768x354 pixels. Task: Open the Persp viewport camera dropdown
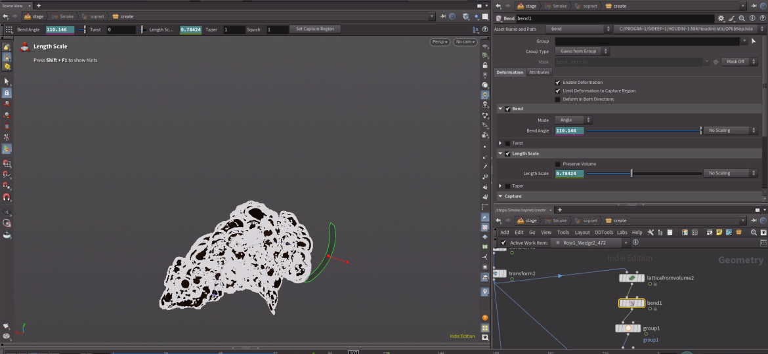[x=440, y=42]
